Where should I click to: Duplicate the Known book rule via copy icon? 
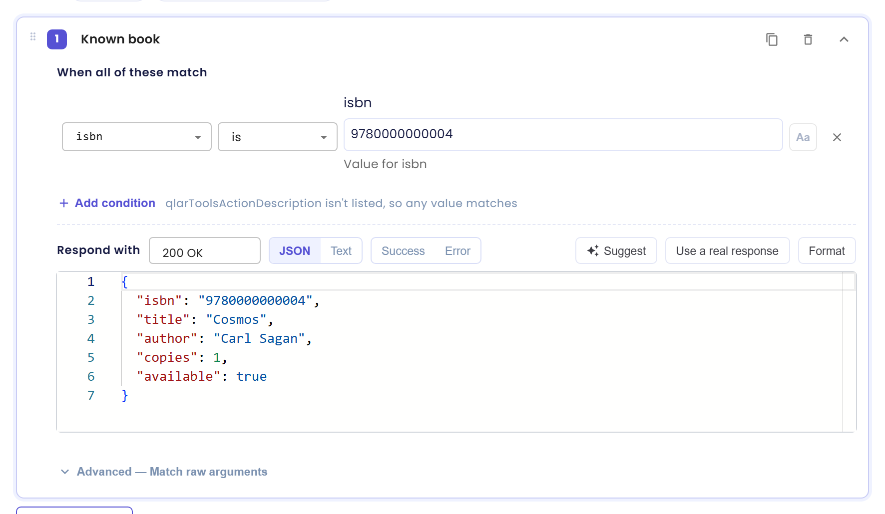tap(772, 39)
